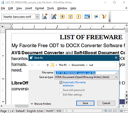Screen dimensions: 128x113
Task: Expand Browse Folders section
Action: 41,104
